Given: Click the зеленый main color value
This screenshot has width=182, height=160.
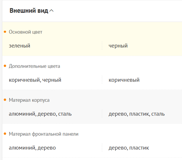Looking at the screenshot, I should pyautogui.click(x=19, y=46).
